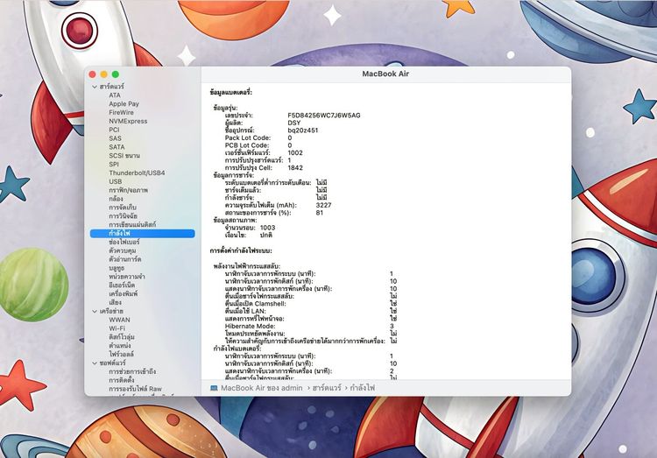Open the SCSI ขนาน sidebar entry
This screenshot has height=458, width=657.
124,156
